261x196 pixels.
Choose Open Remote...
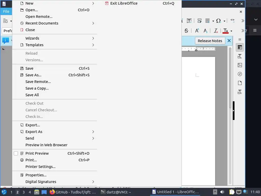[x=55, y=17]
